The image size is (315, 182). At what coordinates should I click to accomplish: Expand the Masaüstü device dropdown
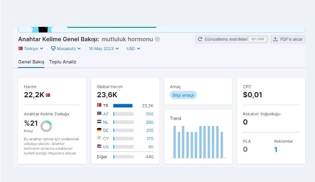click(66, 49)
